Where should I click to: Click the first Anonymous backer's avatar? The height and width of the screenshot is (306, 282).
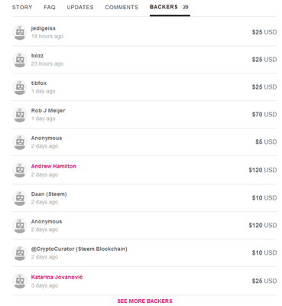tap(20, 142)
